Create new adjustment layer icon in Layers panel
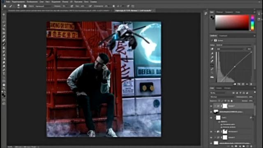 point(240,146)
